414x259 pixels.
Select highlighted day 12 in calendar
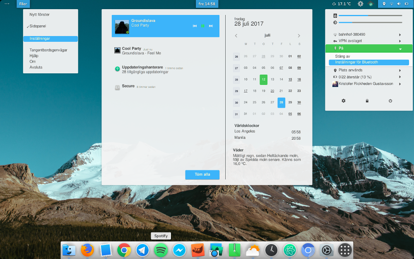click(x=263, y=80)
